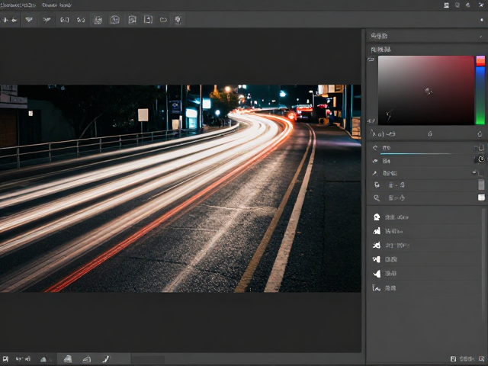Click the last icon at bottom right corner
The image size is (488, 366).
[482, 359]
